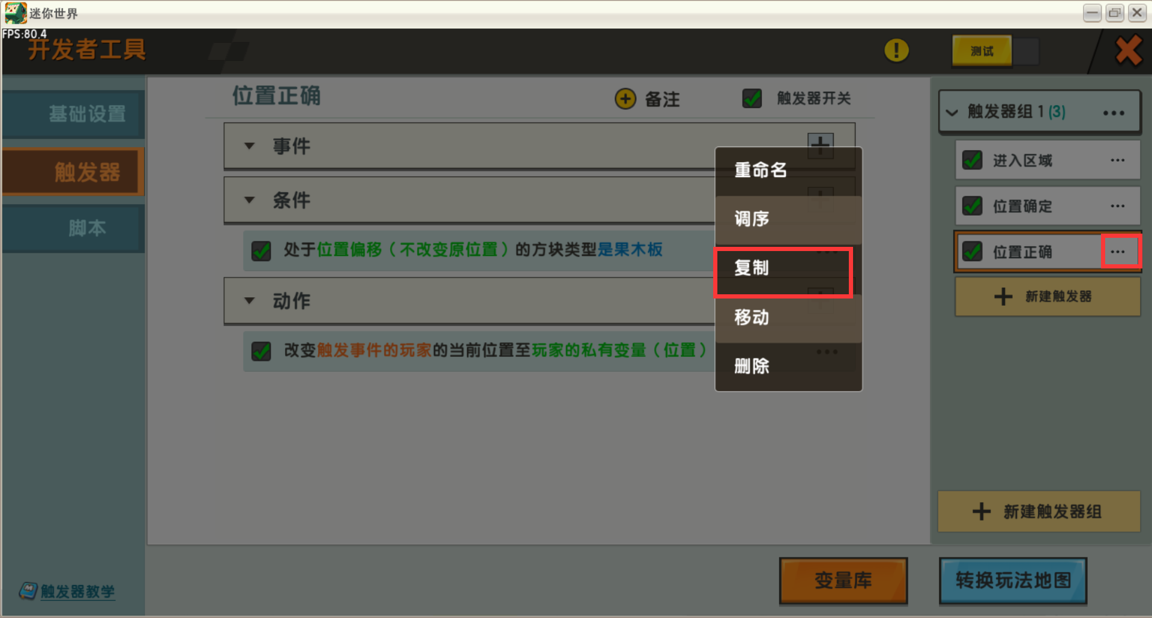Uncheck the 进入区域 trigger checkbox
1152x618 pixels.
point(972,160)
